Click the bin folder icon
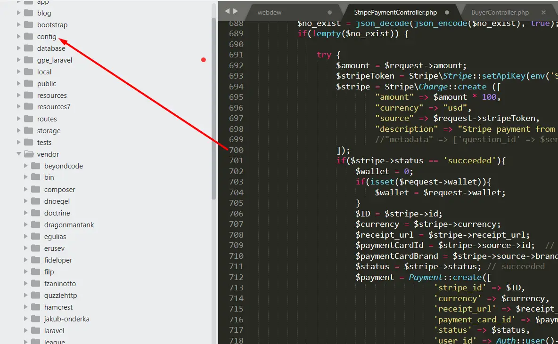Screen dimensions: 558x344 (x=36, y=177)
